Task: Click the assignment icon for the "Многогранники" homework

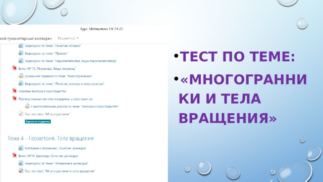Action: [21, 76]
